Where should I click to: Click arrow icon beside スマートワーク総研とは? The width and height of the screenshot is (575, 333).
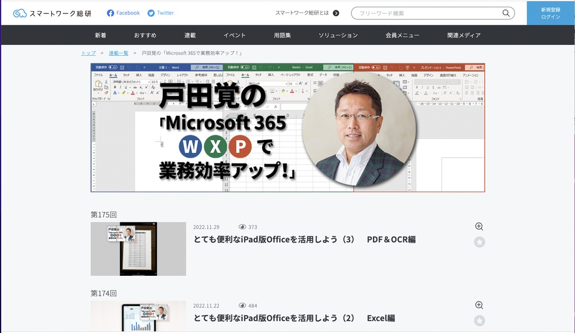point(336,13)
